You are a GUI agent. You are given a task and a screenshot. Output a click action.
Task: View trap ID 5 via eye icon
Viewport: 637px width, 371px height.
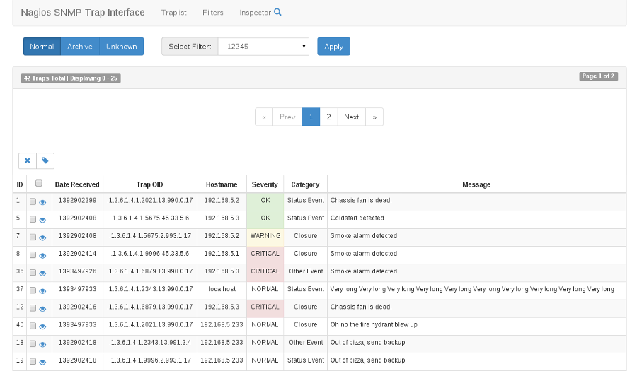(42, 220)
